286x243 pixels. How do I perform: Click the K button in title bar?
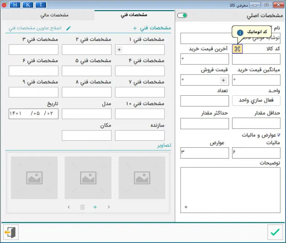pos(28,5)
